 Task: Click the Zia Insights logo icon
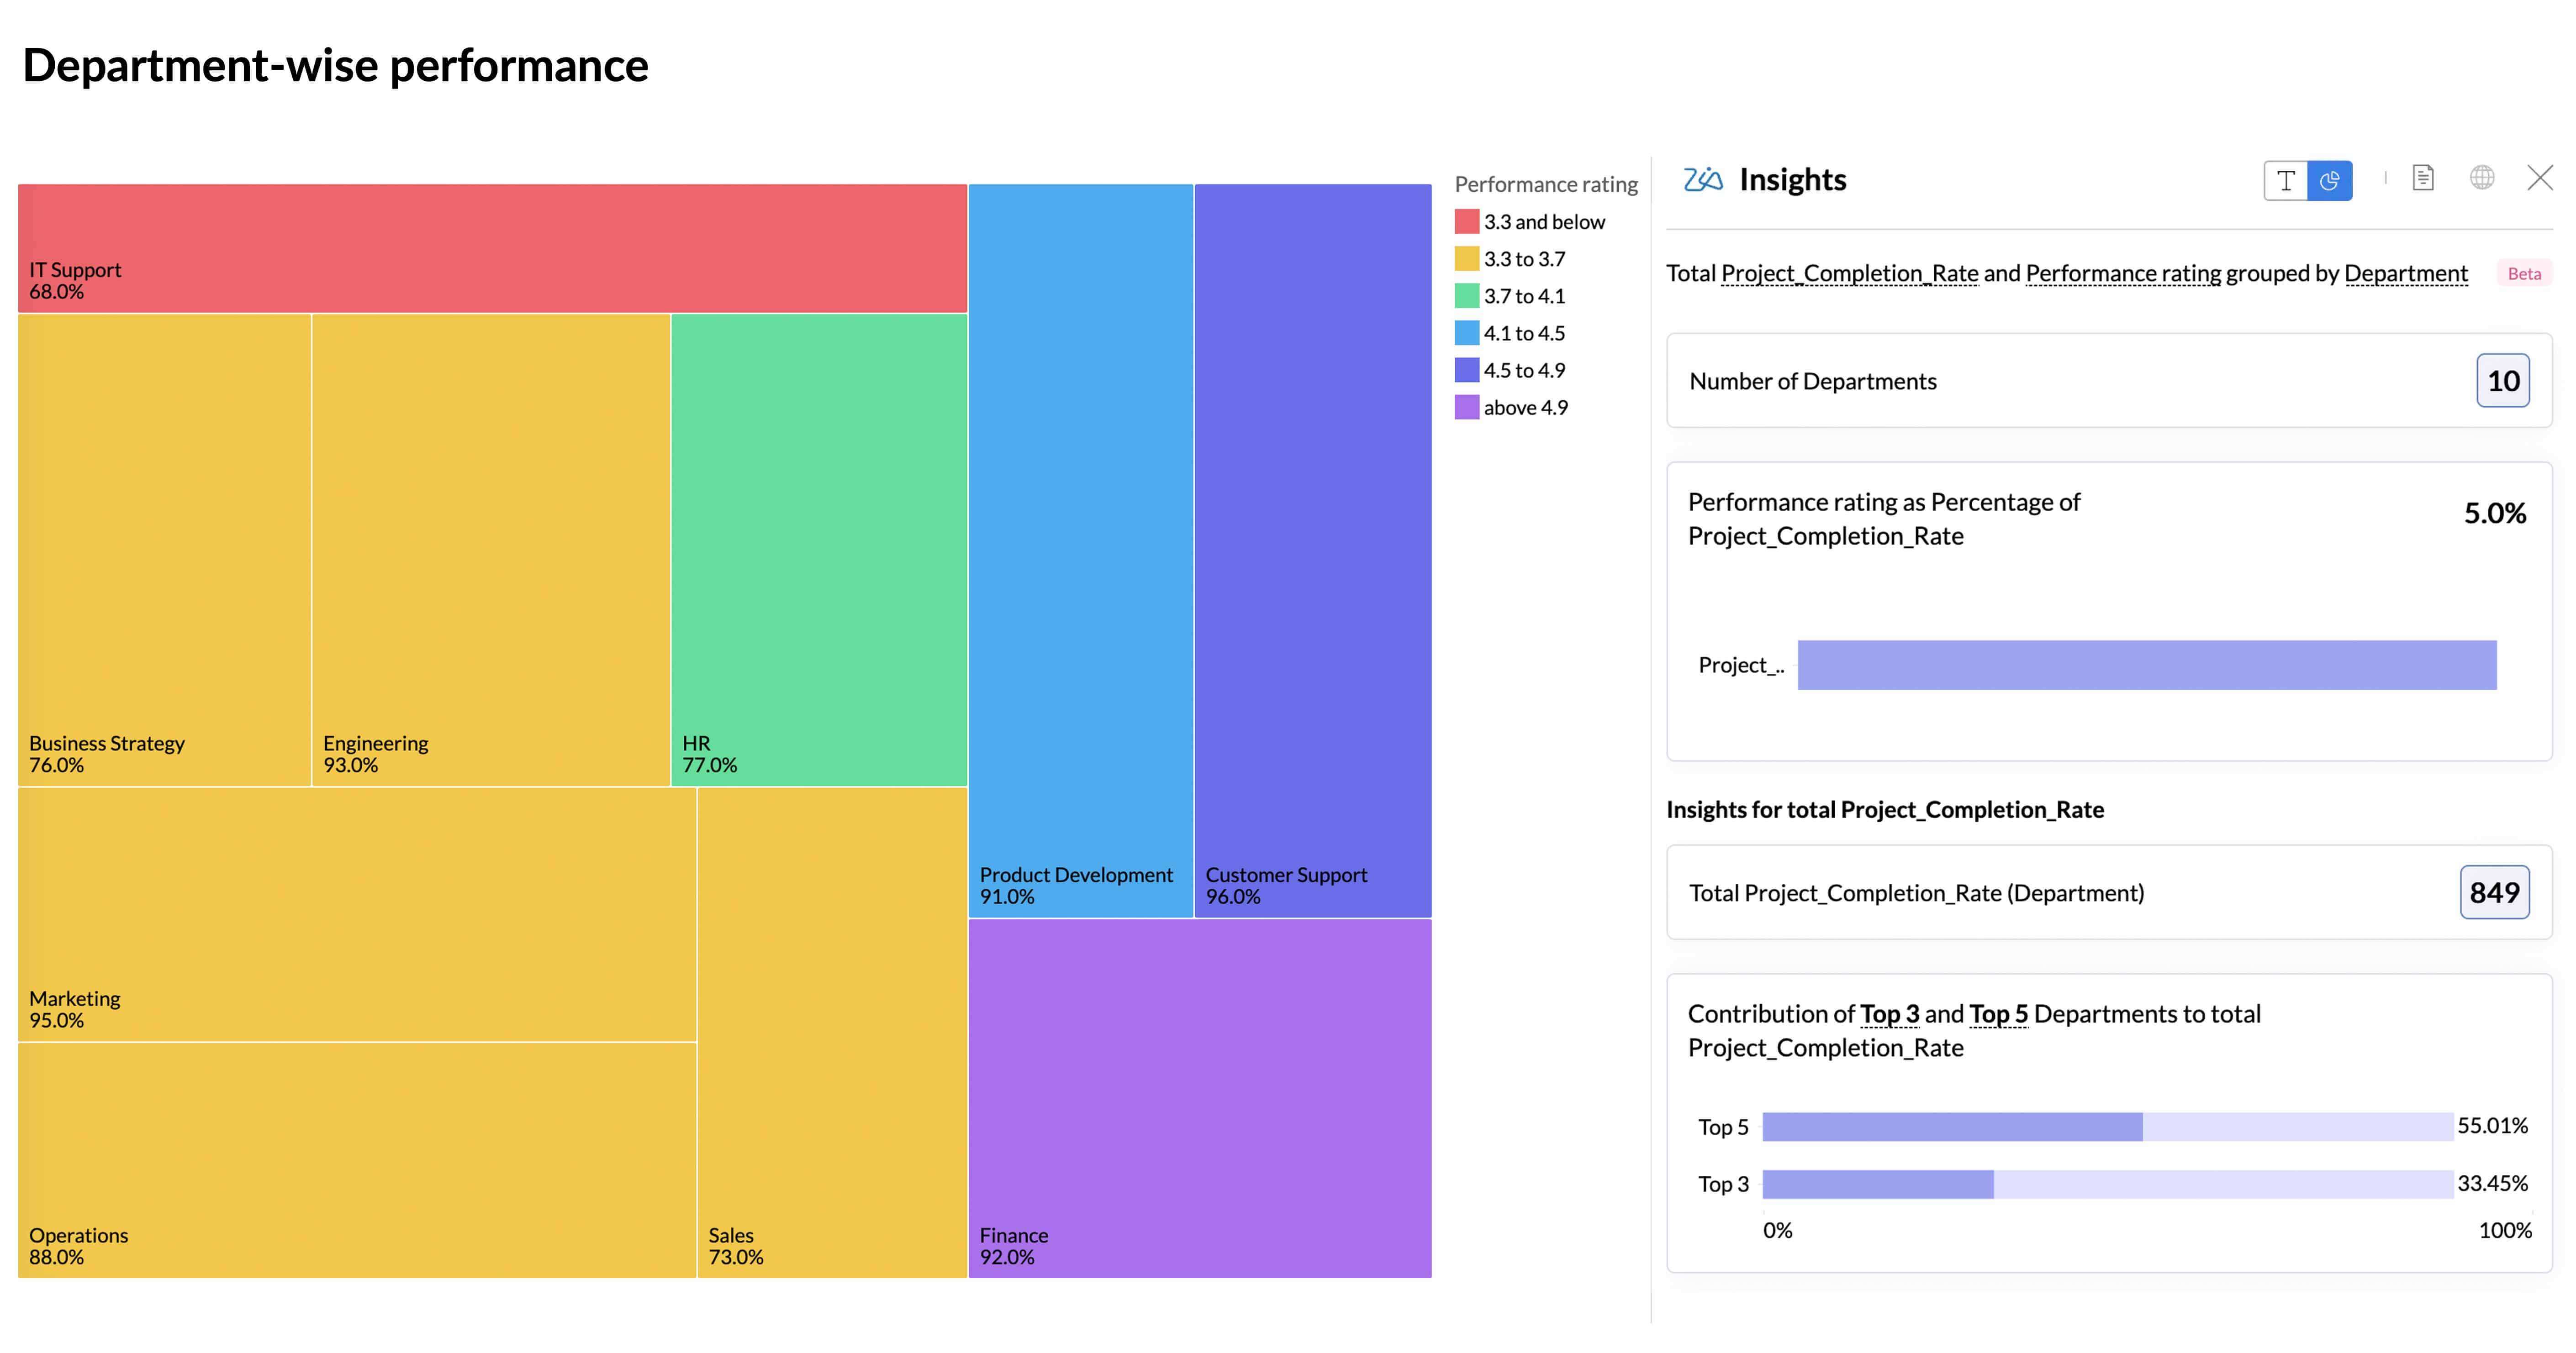1703,180
